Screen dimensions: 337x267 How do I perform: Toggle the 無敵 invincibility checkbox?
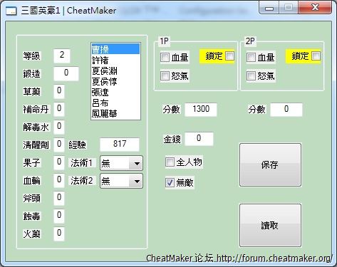(x=170, y=182)
